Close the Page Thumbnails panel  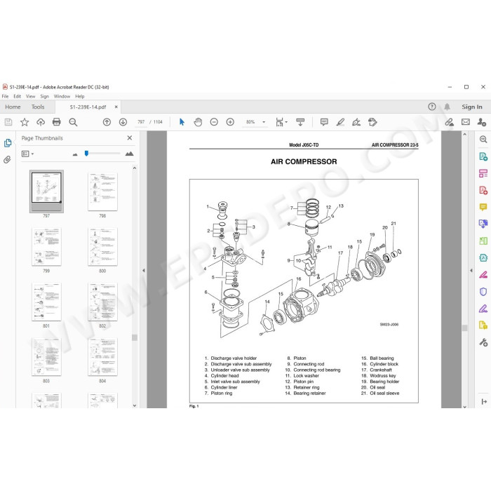[130, 137]
